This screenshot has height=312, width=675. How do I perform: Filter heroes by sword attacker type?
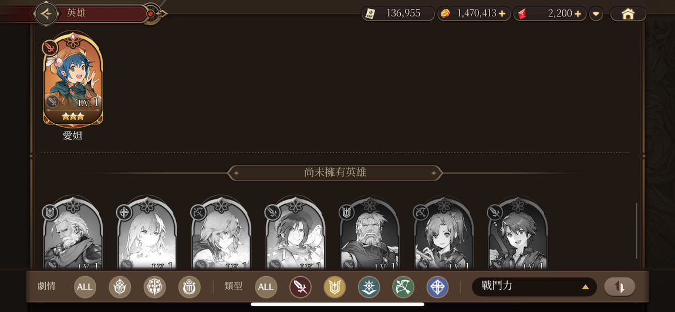301,287
